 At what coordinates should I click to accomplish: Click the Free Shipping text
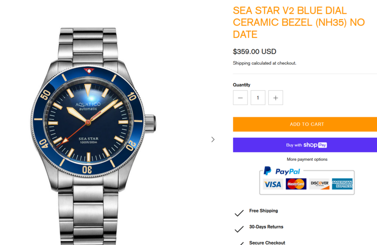[x=264, y=211]
